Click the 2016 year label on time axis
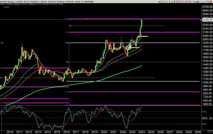 coord(66,132)
